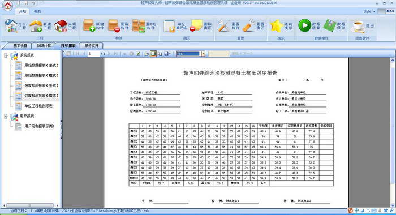Click the current page number input field
The height and width of the screenshot is (215, 396).
(93, 54)
